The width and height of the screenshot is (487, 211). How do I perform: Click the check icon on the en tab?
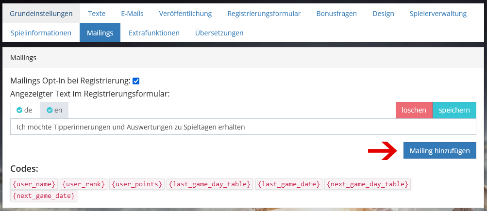[50, 110]
